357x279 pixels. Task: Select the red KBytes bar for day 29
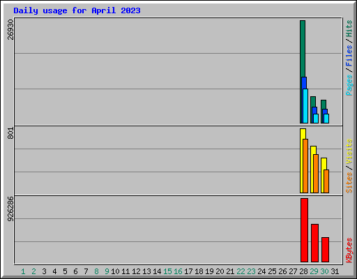click(314, 243)
